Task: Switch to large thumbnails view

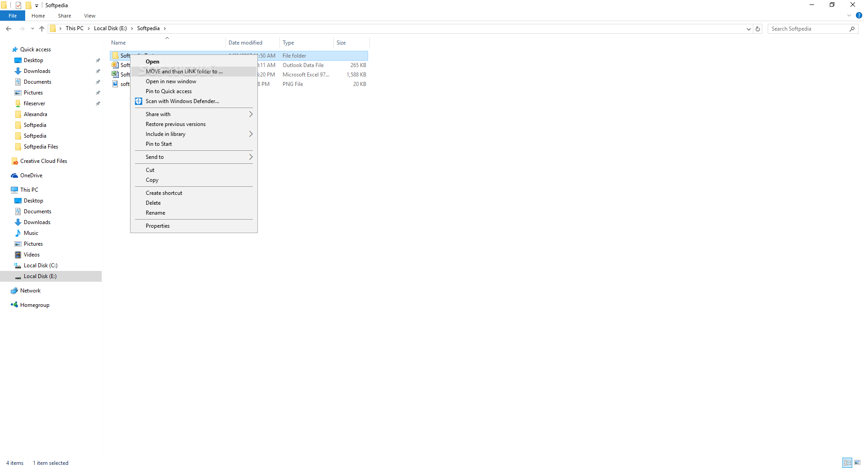Action: point(856,463)
